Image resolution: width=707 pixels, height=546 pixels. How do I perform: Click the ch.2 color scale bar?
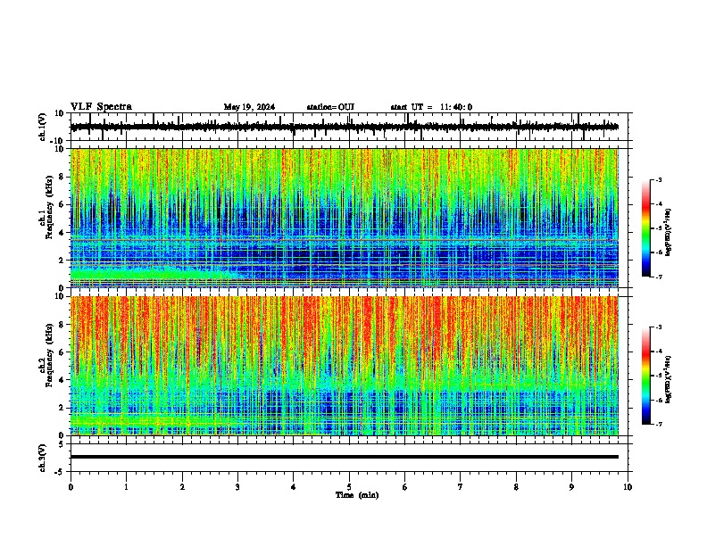tap(645, 376)
